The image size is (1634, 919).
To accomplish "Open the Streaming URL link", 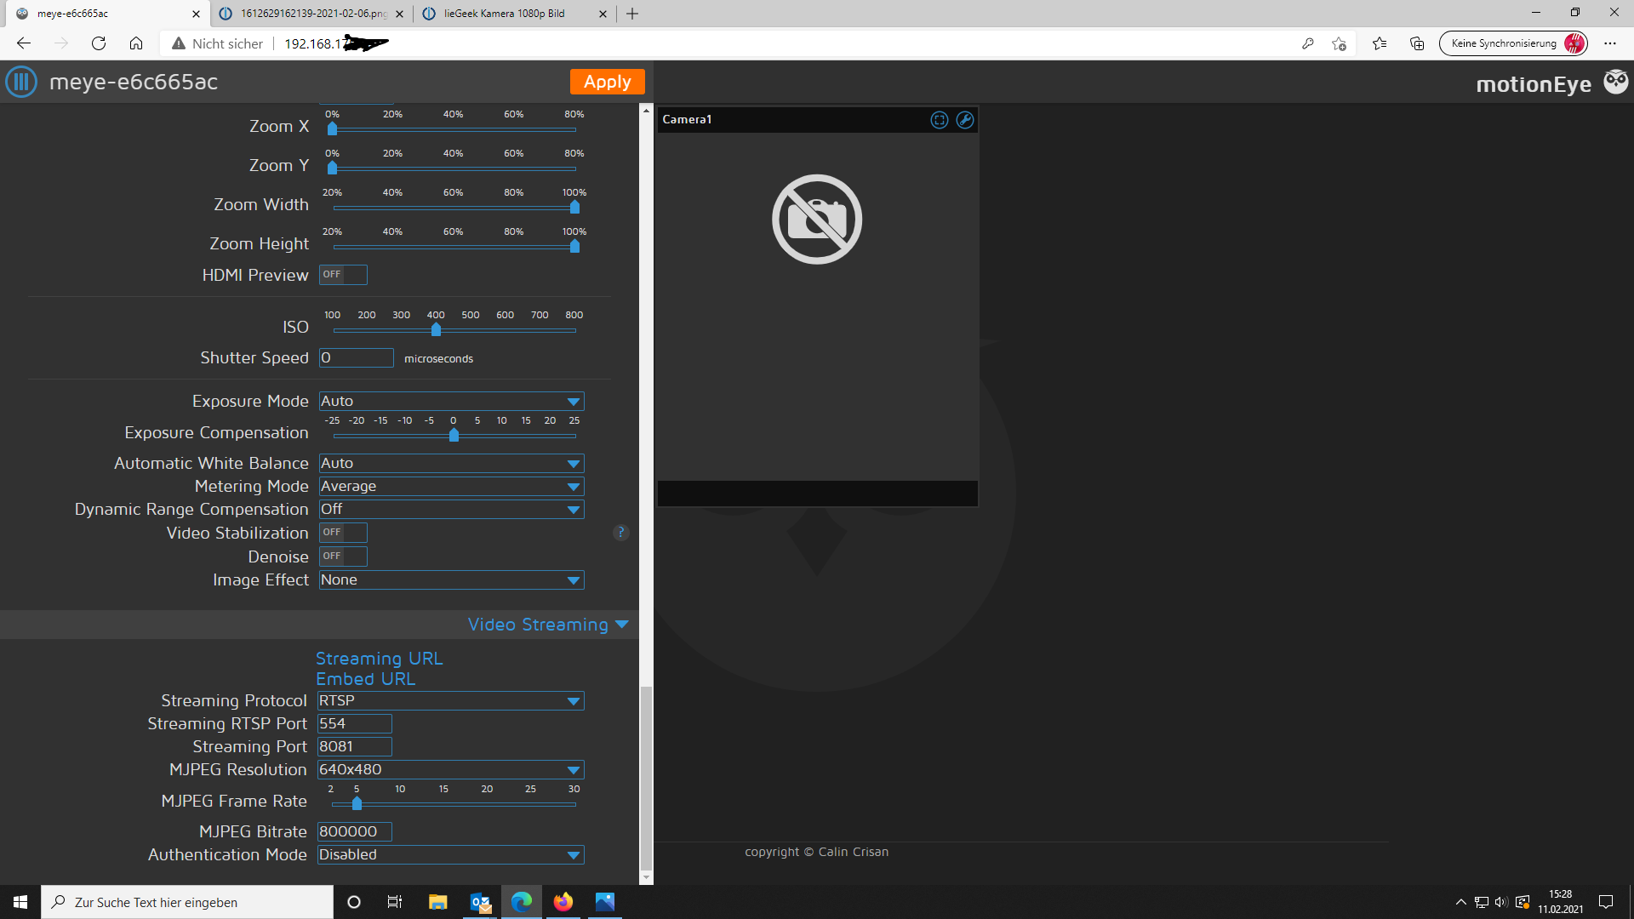I will (379, 659).
